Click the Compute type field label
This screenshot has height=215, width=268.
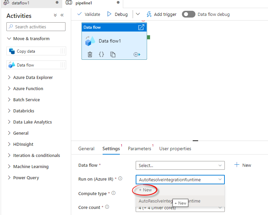92,193
